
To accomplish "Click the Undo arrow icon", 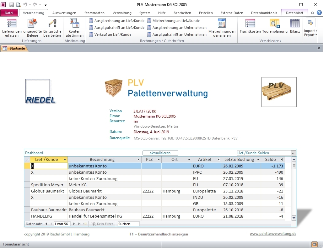I will (x=25, y=4).
